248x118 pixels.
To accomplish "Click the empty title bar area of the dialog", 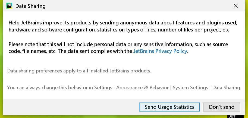I will tap(136, 6).
